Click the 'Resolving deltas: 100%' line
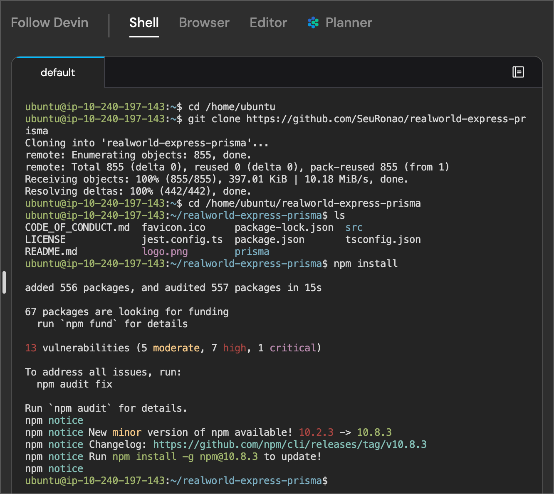Screen dimensions: 554x494 point(138,191)
